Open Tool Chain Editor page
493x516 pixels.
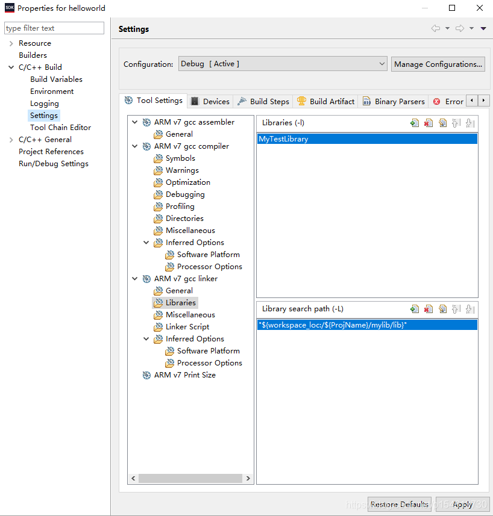coord(61,128)
